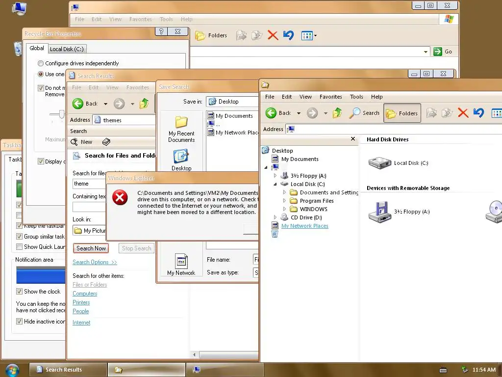Open View menu in front My Computer window

pyautogui.click(x=305, y=97)
